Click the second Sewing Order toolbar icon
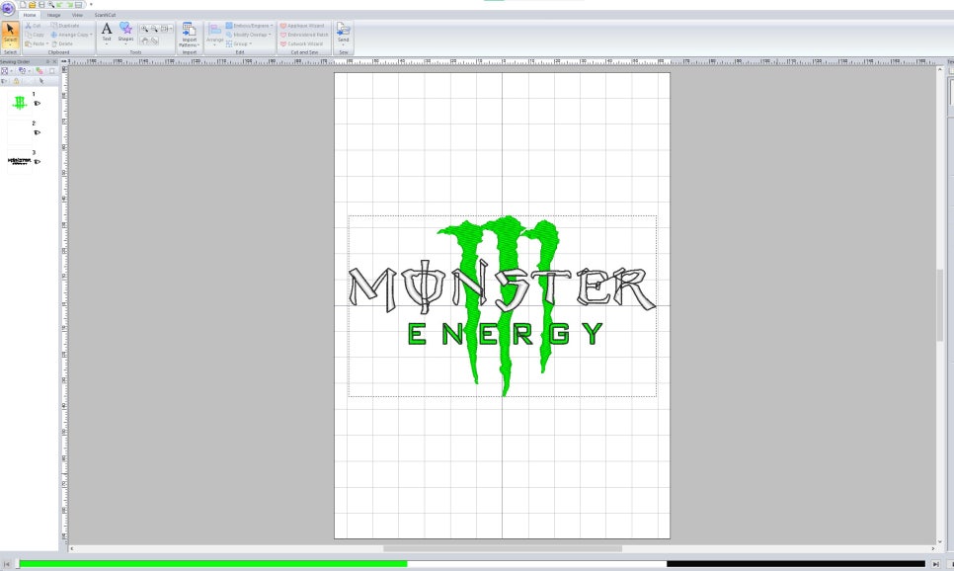Screen dimensions: 954x571 23,71
